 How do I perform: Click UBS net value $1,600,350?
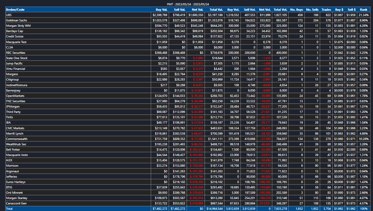[x=196, y=15]
